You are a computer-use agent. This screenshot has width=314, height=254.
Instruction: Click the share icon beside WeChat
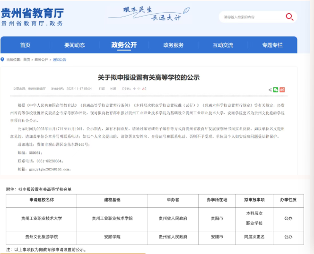pyautogui.click(x=270, y=89)
